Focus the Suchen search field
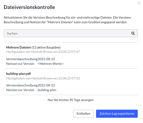143x123 pixels. [71, 33]
